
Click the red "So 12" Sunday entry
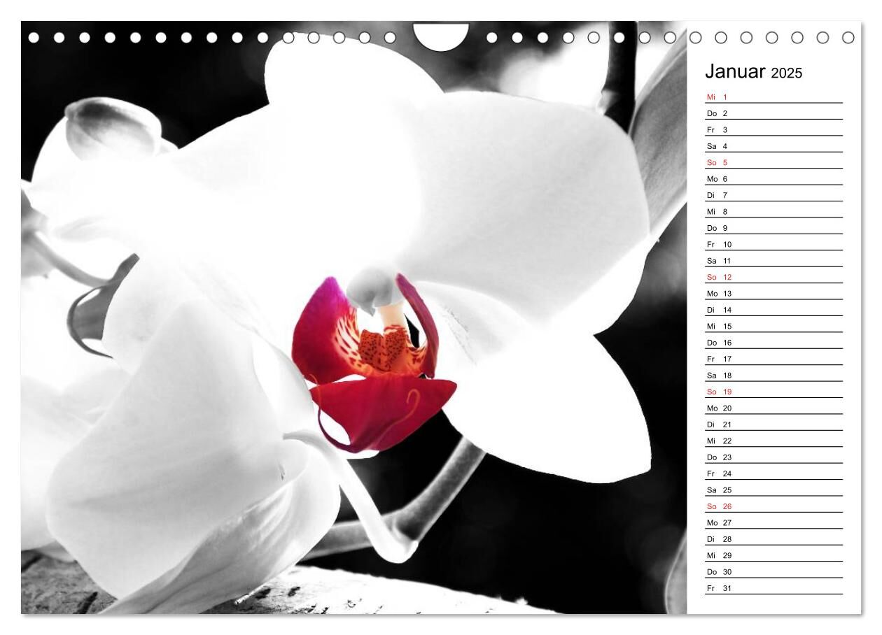719,278
